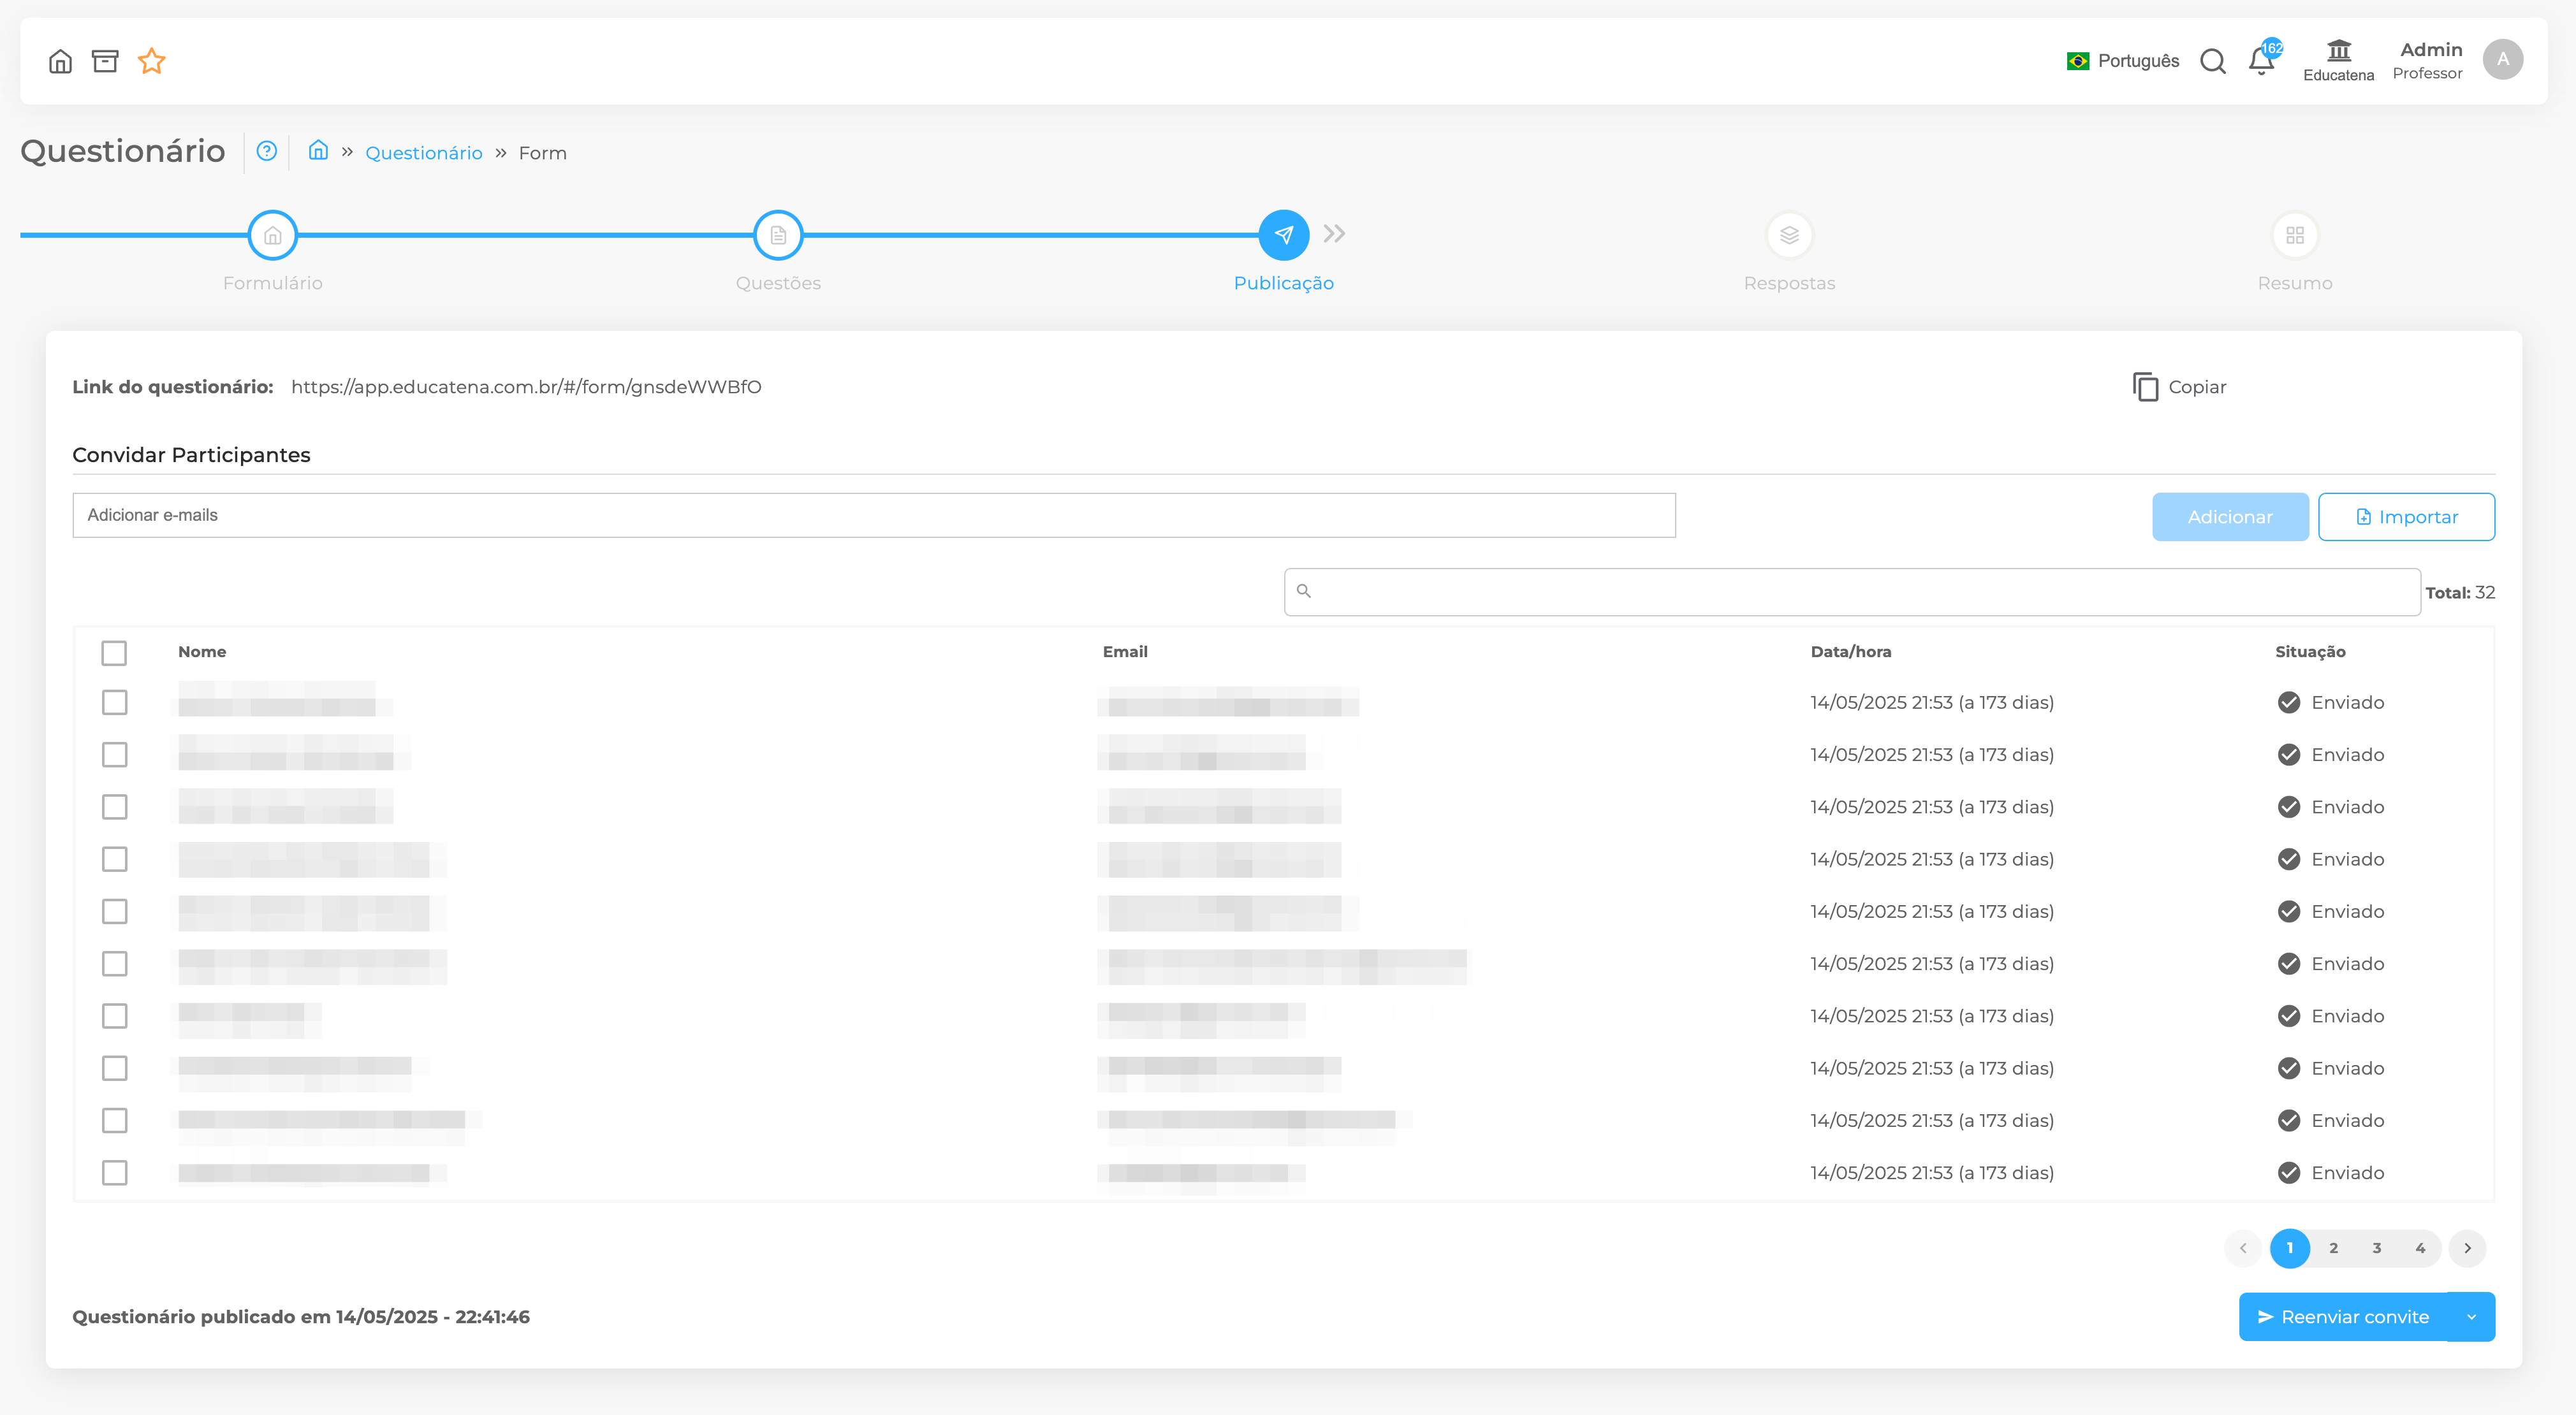The width and height of the screenshot is (2576, 1415).
Task: Open notifications bell with 162 badge
Action: click(2262, 61)
